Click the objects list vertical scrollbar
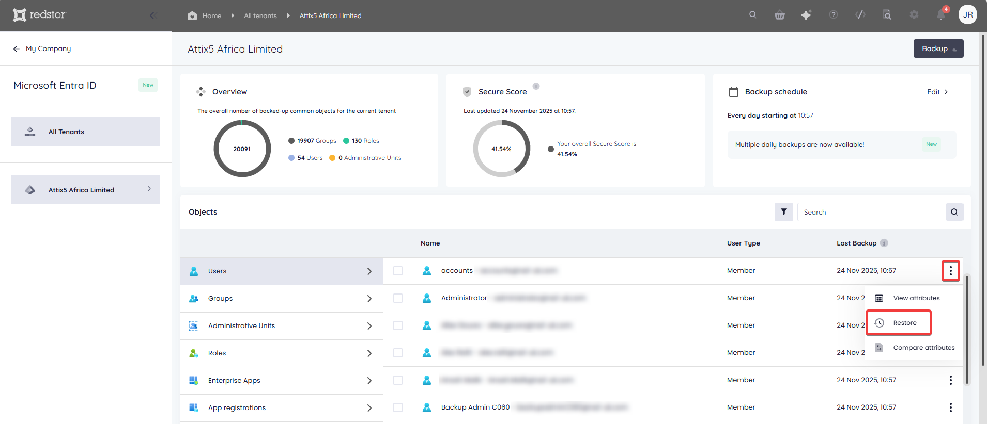The width and height of the screenshot is (987, 424). (x=967, y=330)
